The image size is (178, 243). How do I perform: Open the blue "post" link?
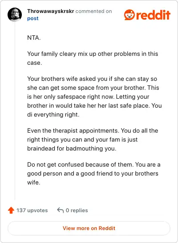click(x=33, y=18)
